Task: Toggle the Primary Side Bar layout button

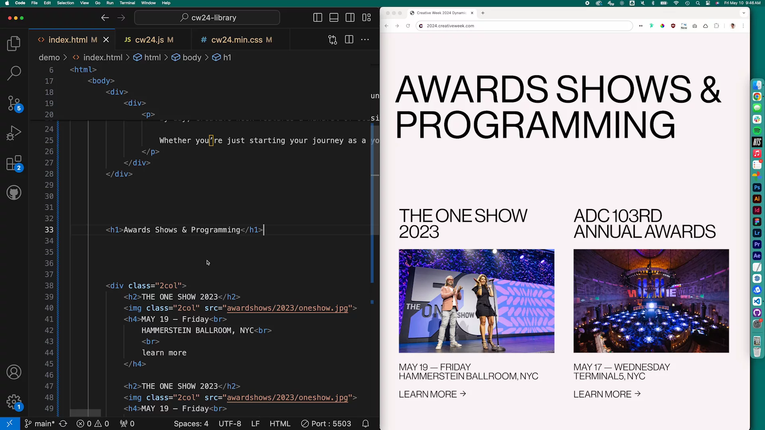Action: (x=318, y=18)
